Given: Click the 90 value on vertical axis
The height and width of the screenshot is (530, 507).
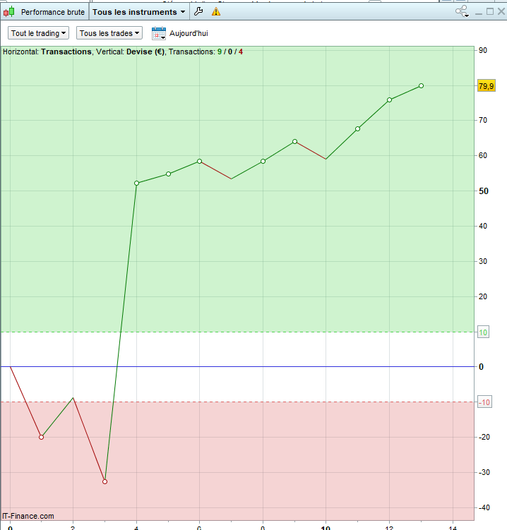Looking at the screenshot, I should pyautogui.click(x=483, y=50).
